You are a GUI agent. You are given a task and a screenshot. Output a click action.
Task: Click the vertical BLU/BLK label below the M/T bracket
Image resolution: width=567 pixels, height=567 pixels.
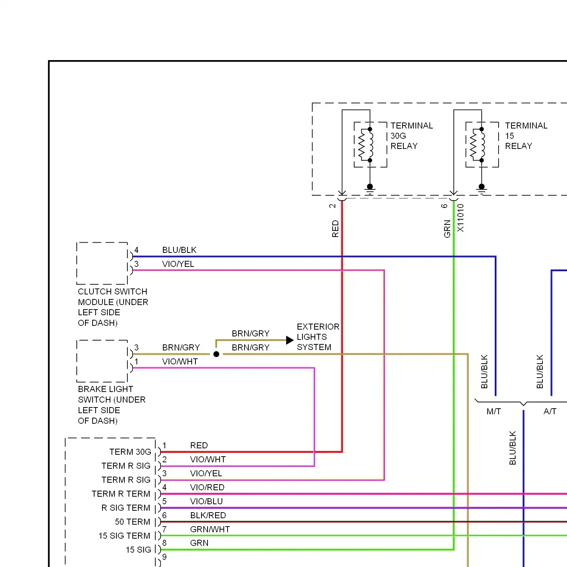coord(513,448)
